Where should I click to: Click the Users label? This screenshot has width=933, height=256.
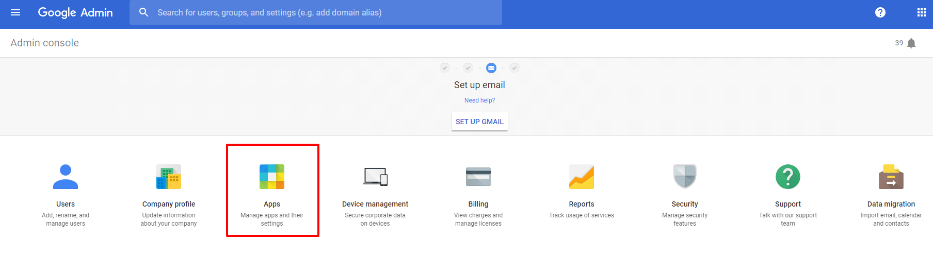66,204
